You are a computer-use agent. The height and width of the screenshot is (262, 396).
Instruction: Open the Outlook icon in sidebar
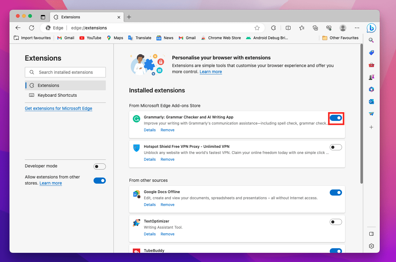point(371,102)
